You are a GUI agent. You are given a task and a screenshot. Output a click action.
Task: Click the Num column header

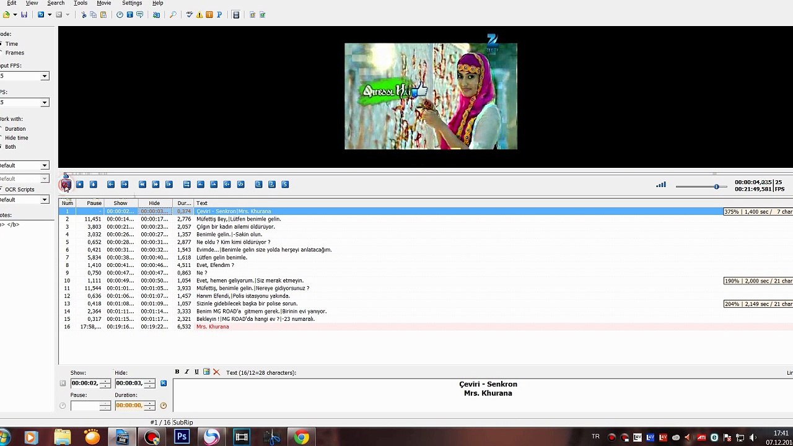(68, 203)
